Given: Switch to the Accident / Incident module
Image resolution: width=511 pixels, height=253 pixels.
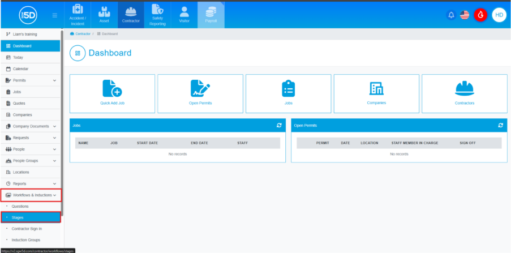Looking at the screenshot, I should pos(77,15).
